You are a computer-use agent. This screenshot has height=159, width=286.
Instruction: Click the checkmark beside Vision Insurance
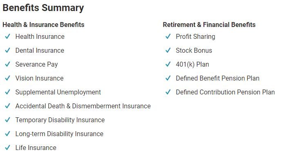pos(7,78)
